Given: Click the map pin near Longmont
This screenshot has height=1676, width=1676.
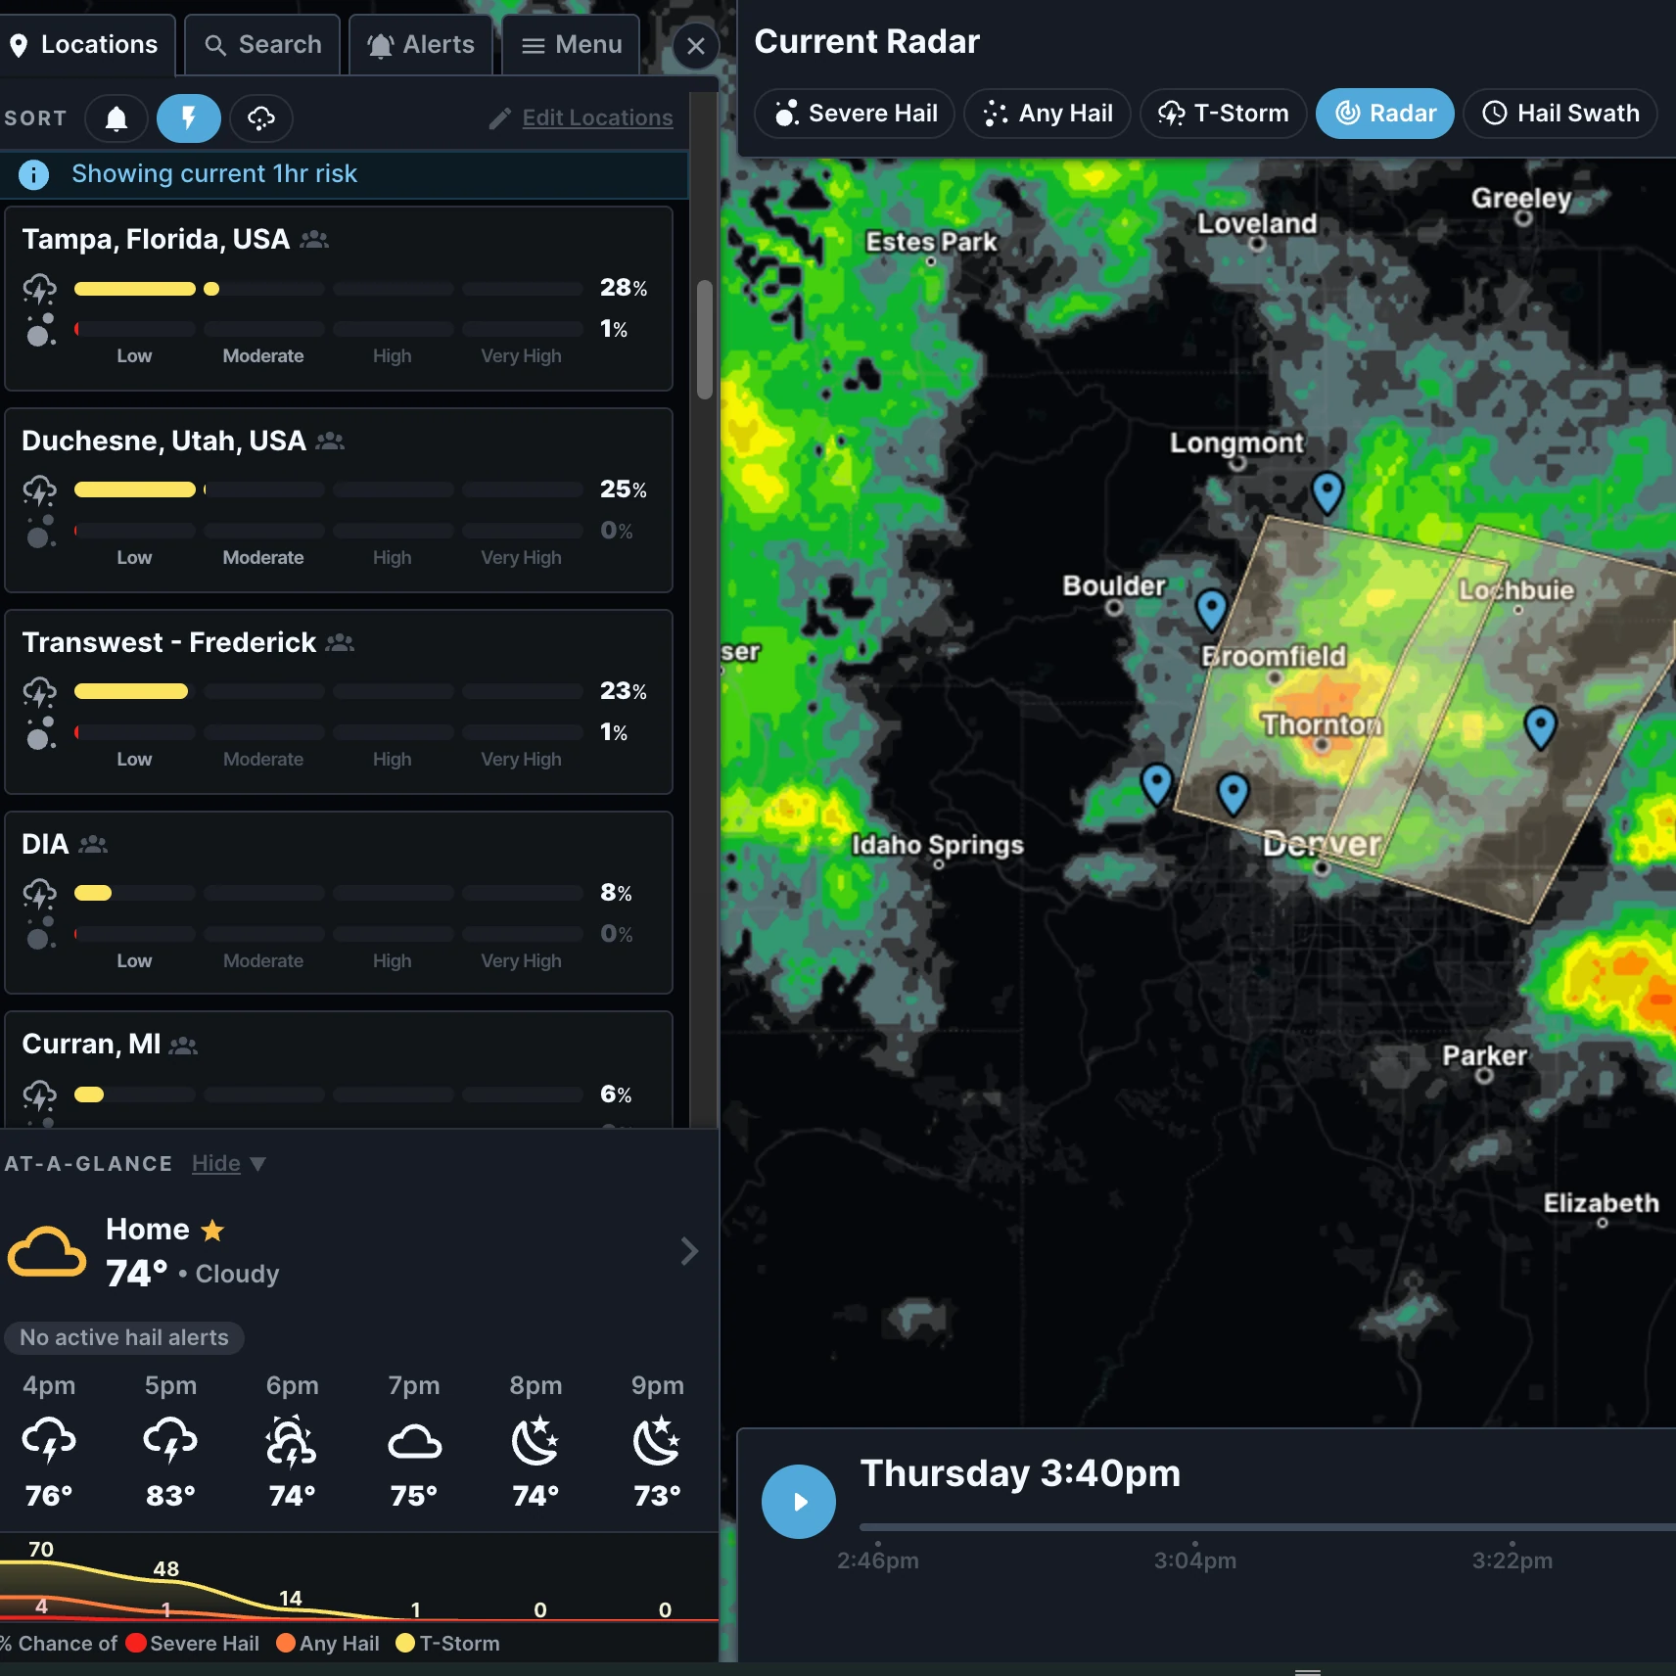Looking at the screenshot, I should [1327, 491].
